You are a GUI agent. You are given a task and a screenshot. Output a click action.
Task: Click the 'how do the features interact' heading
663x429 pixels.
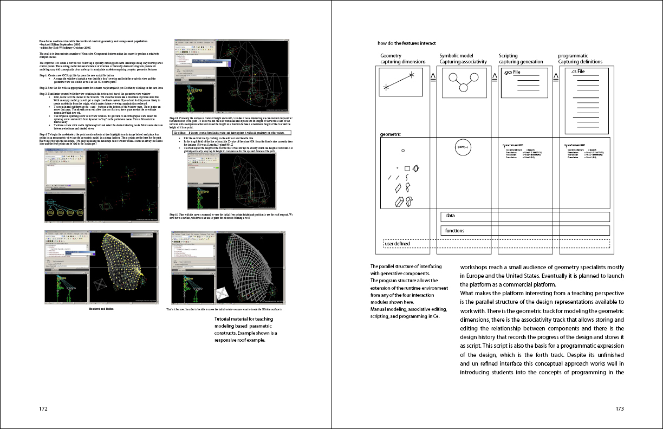pos(406,43)
